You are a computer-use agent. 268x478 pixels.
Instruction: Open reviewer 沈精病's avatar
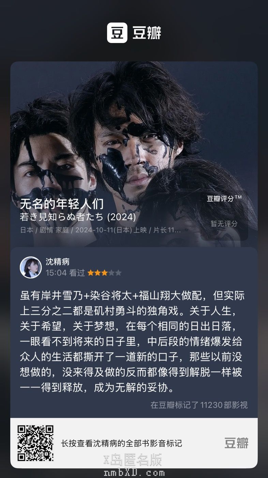tap(31, 267)
